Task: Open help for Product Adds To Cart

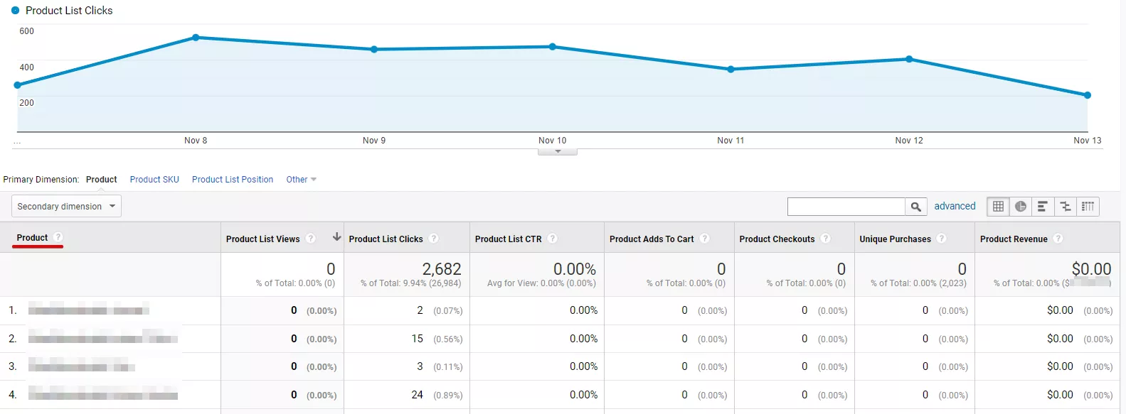Action: [x=705, y=239]
